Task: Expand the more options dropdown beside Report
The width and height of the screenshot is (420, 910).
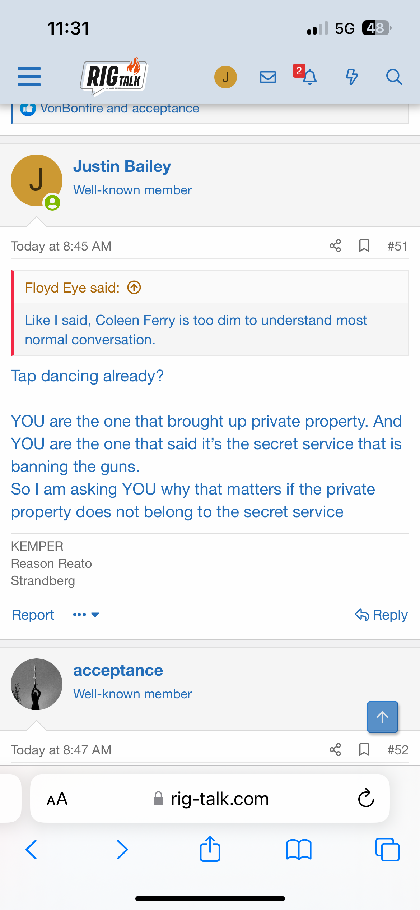Action: [86, 615]
